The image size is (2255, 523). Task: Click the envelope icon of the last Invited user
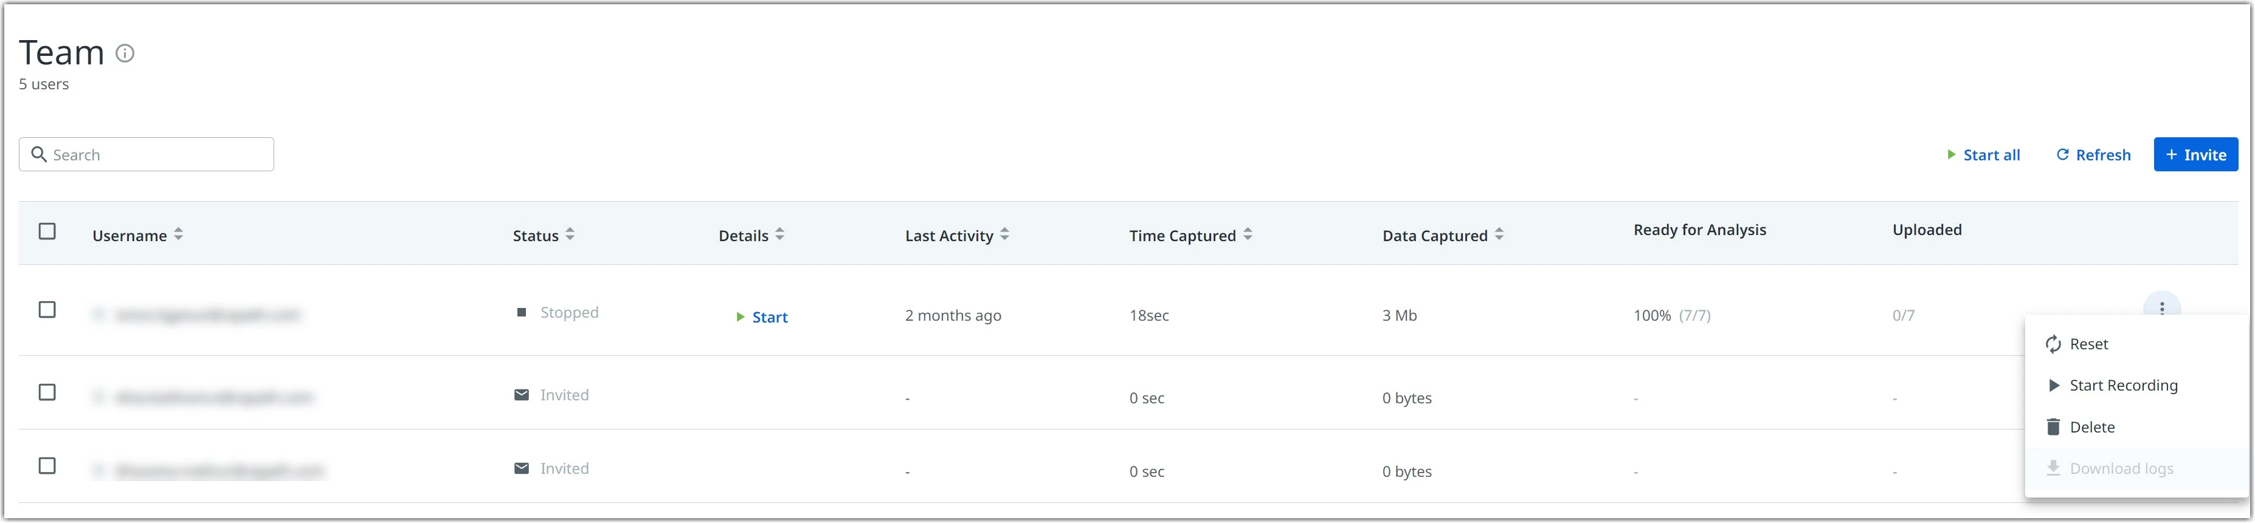point(522,468)
